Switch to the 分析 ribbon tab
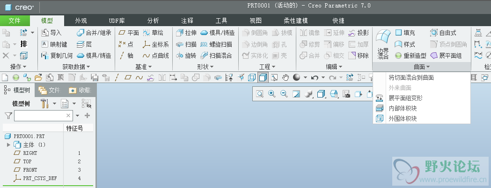 153,21
